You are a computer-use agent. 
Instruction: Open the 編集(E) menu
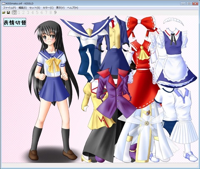(22, 8)
